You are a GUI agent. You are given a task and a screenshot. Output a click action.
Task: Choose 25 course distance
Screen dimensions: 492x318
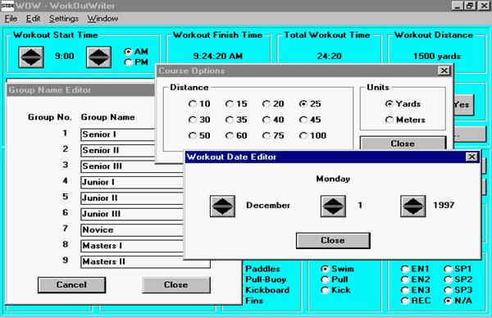(x=310, y=104)
